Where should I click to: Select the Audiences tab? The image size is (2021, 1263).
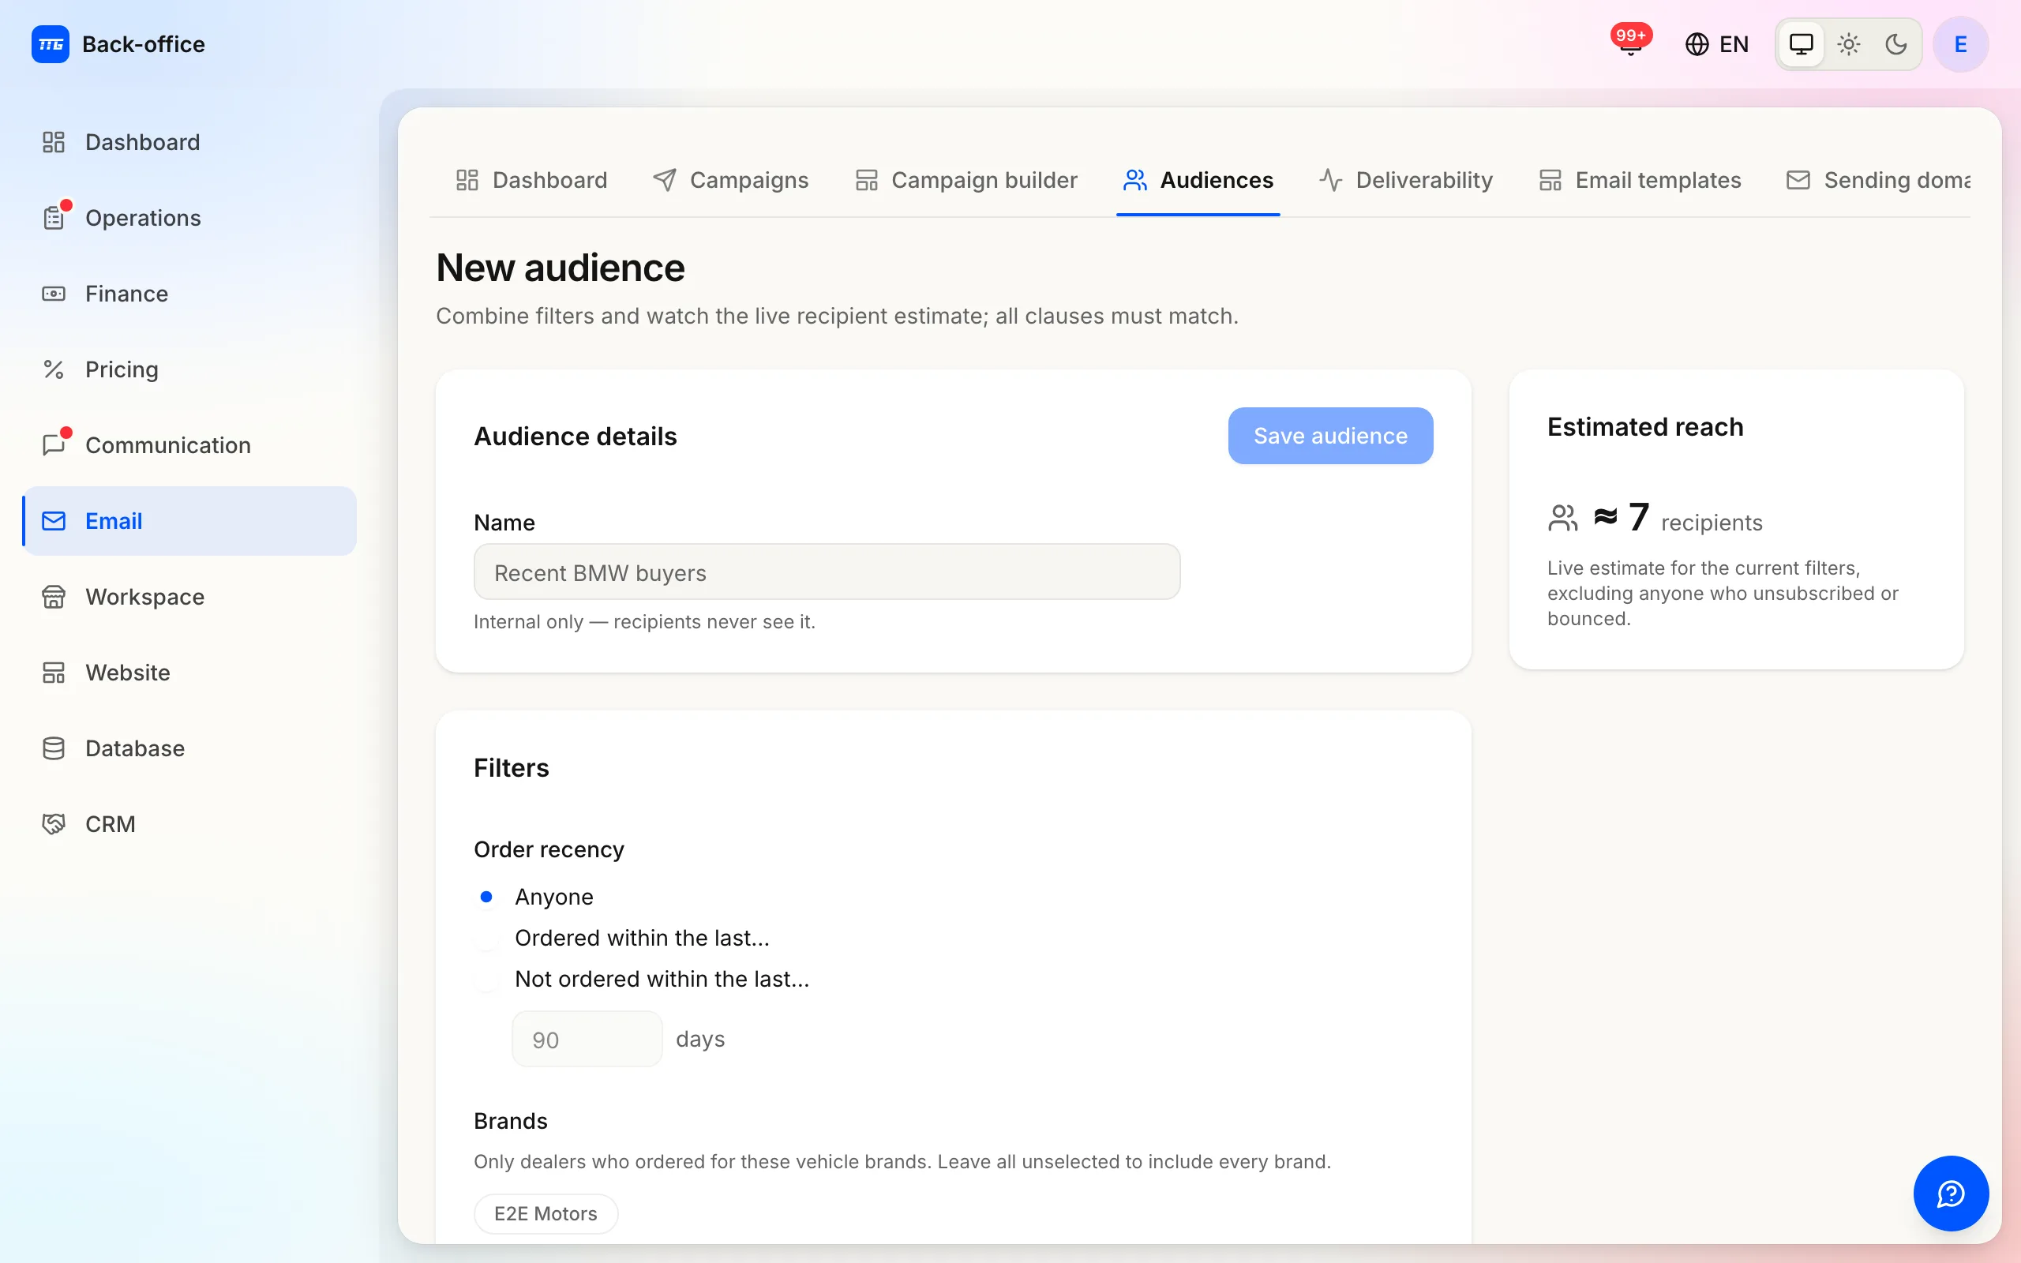pos(1198,181)
